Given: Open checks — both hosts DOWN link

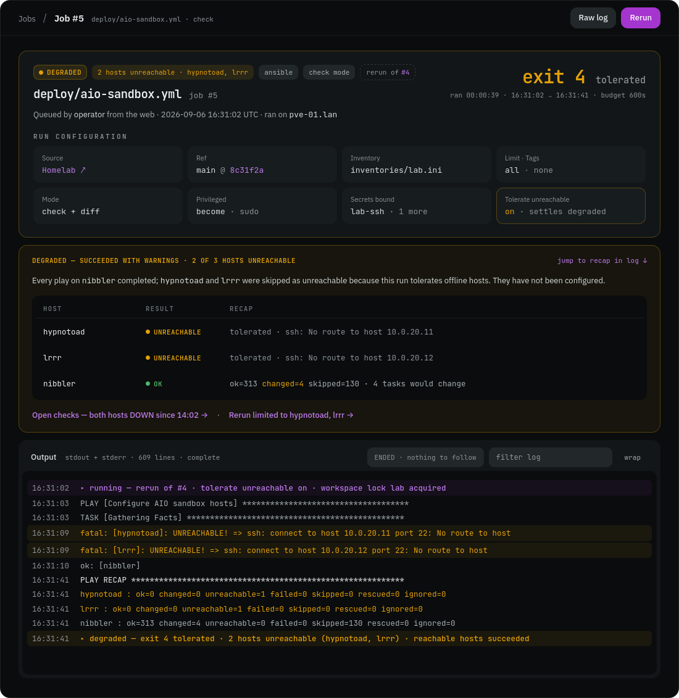Looking at the screenshot, I should tap(120, 415).
